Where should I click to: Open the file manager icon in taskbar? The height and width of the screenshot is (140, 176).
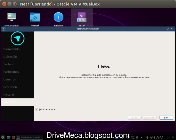coord(9,137)
